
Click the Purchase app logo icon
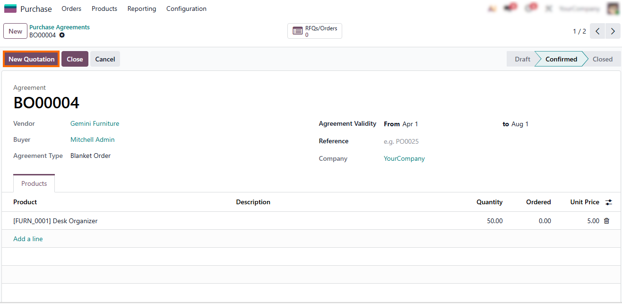[x=10, y=9]
